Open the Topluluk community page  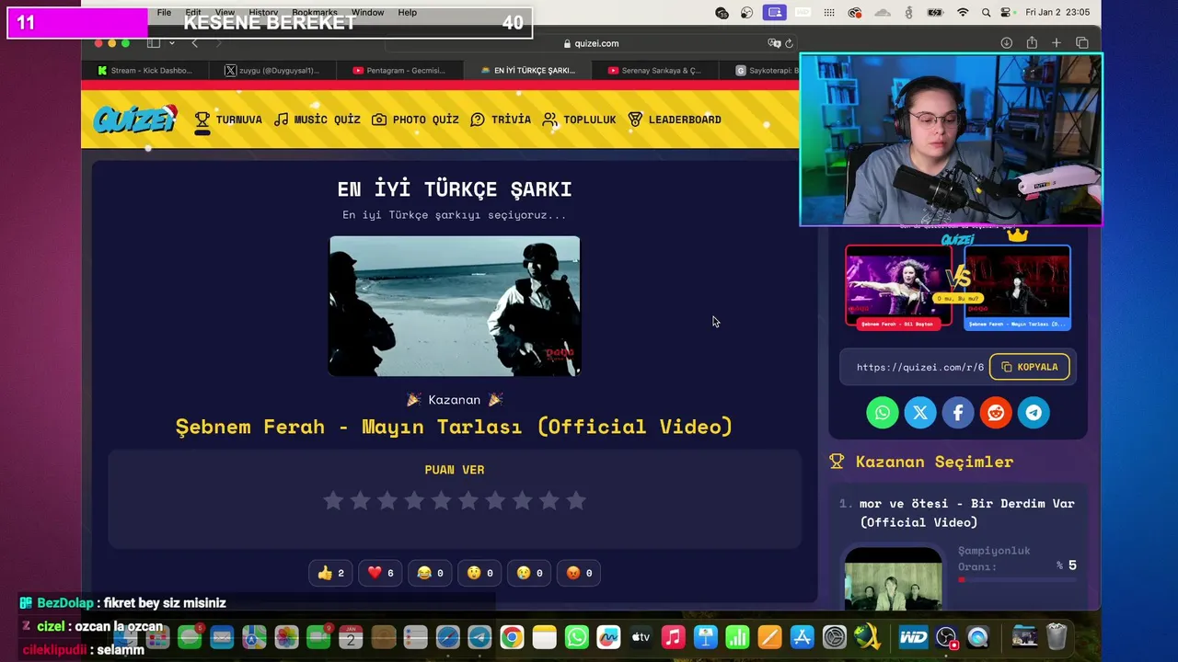coord(580,120)
